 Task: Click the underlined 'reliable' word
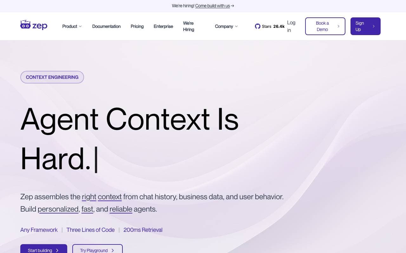pyautogui.click(x=121, y=209)
